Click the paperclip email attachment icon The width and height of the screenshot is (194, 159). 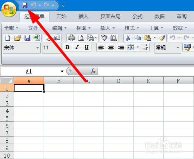click(x=57, y=38)
